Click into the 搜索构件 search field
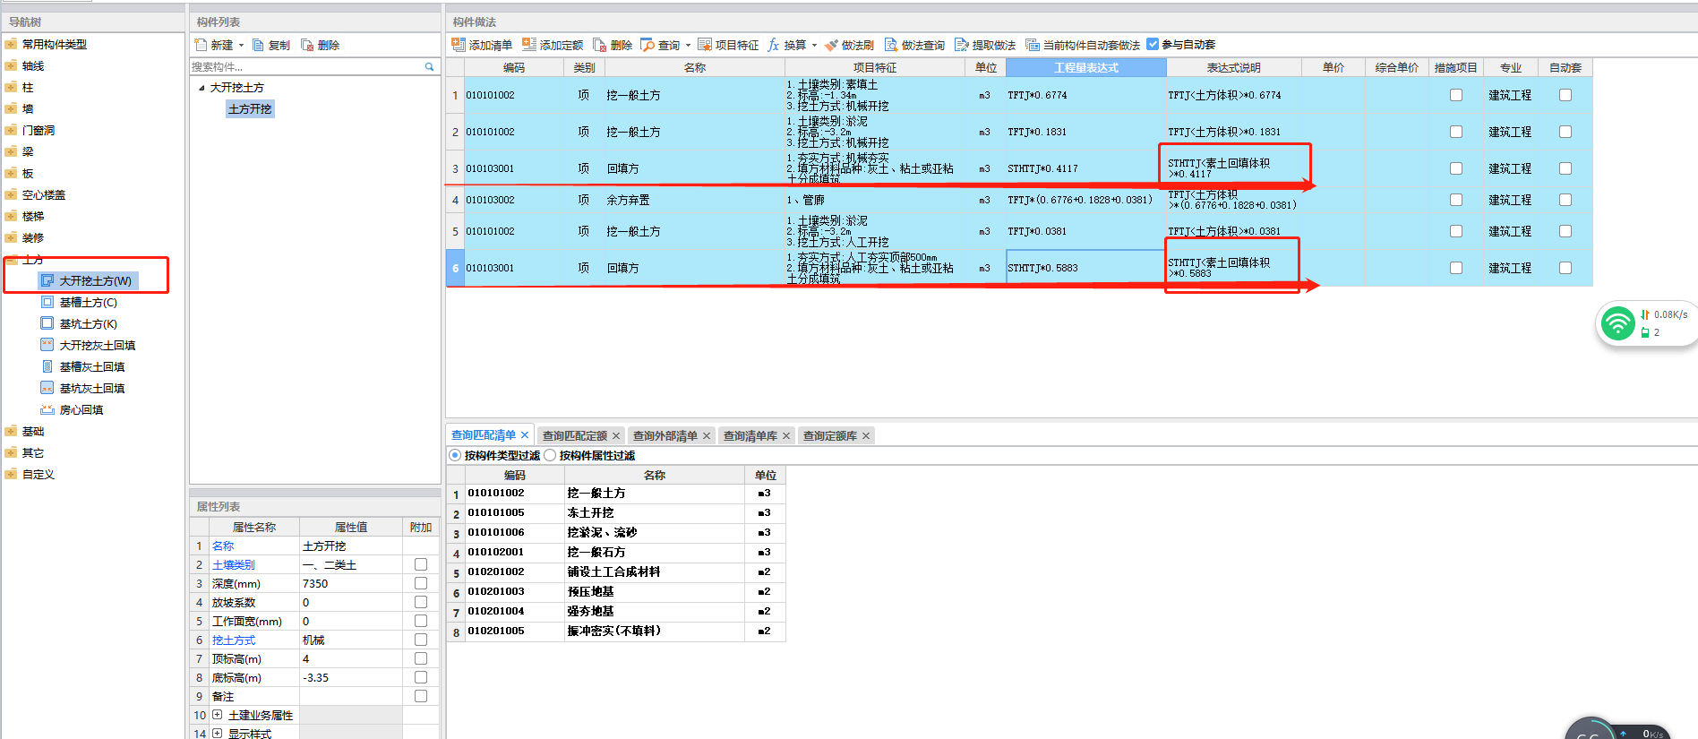The height and width of the screenshot is (739, 1698). click(305, 66)
